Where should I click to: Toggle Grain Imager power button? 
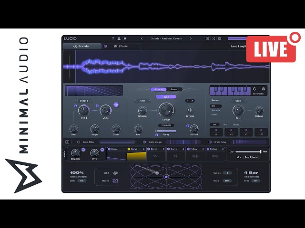pyautogui.click(x=144, y=142)
